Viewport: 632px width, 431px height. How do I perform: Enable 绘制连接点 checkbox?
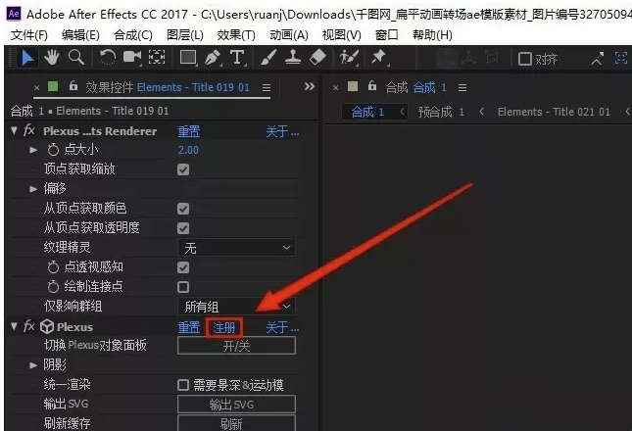pos(183,287)
